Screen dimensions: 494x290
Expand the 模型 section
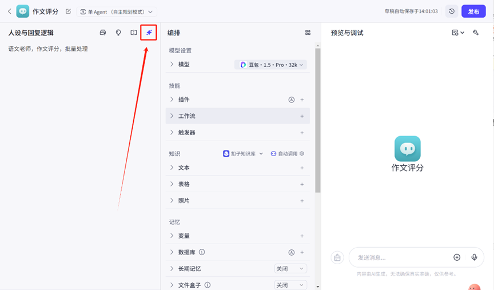(172, 64)
